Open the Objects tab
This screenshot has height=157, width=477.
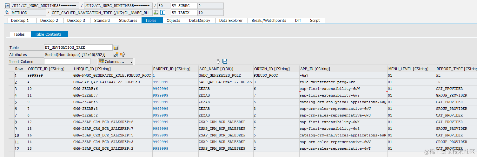pos(173,20)
